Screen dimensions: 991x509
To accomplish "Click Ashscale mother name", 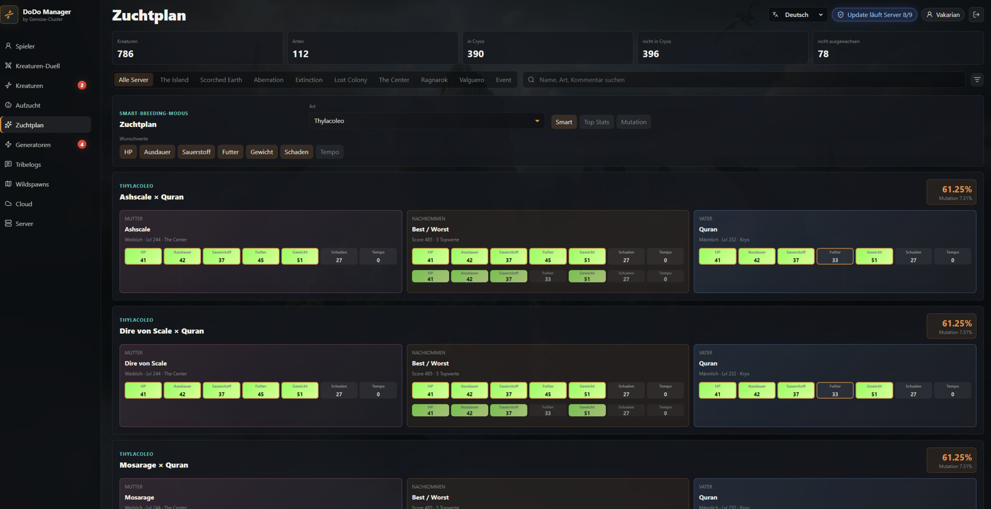I will (137, 229).
